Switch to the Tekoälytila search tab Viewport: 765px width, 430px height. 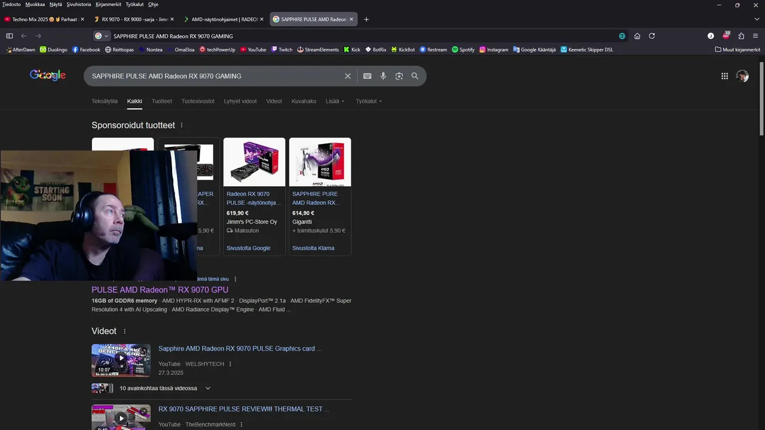(105, 101)
